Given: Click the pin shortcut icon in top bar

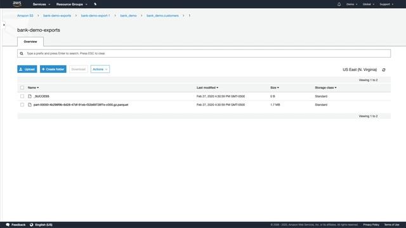Looking at the screenshot, I should click(x=95, y=4).
